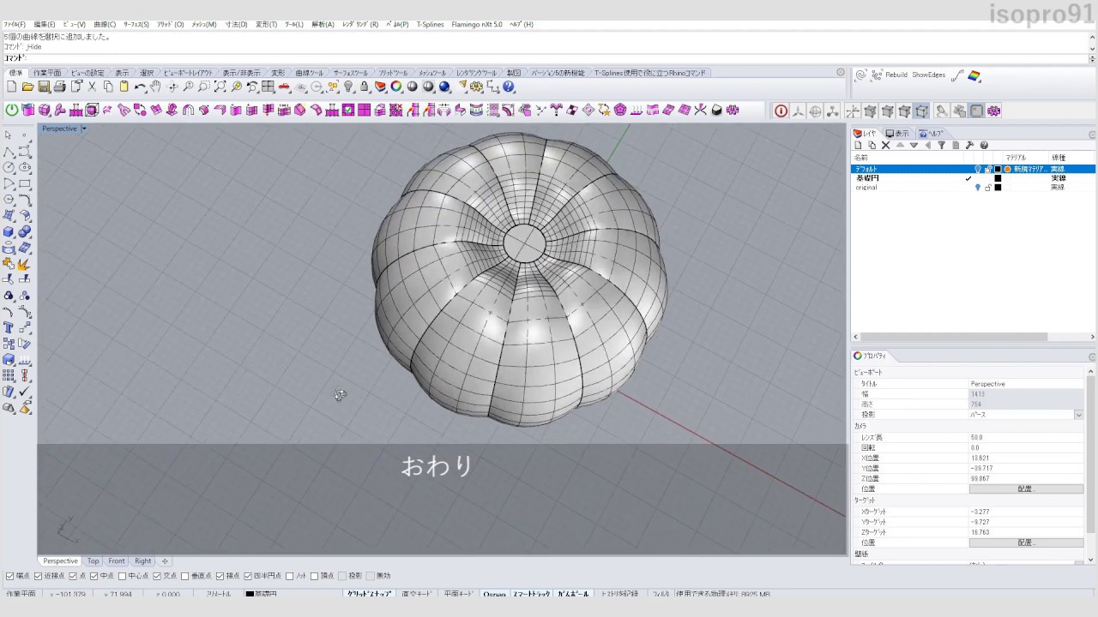
Task: Click black color swatch of デフォルト layer
Action: click(998, 170)
